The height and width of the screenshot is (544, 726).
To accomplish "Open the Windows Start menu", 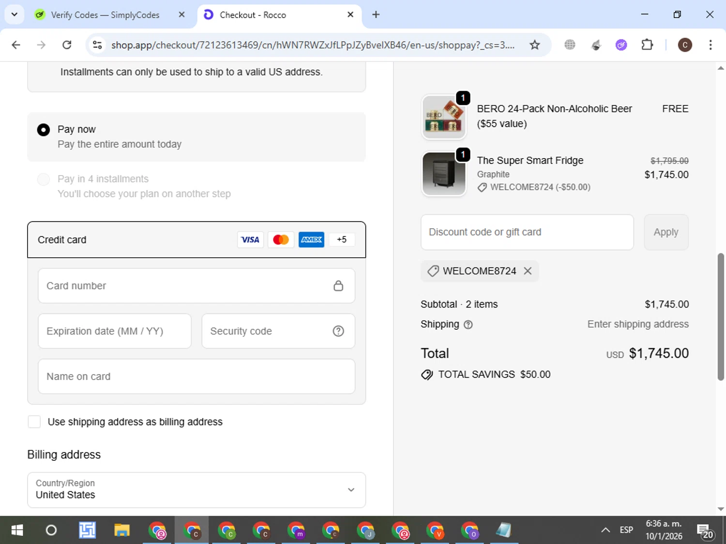I will tap(17, 530).
